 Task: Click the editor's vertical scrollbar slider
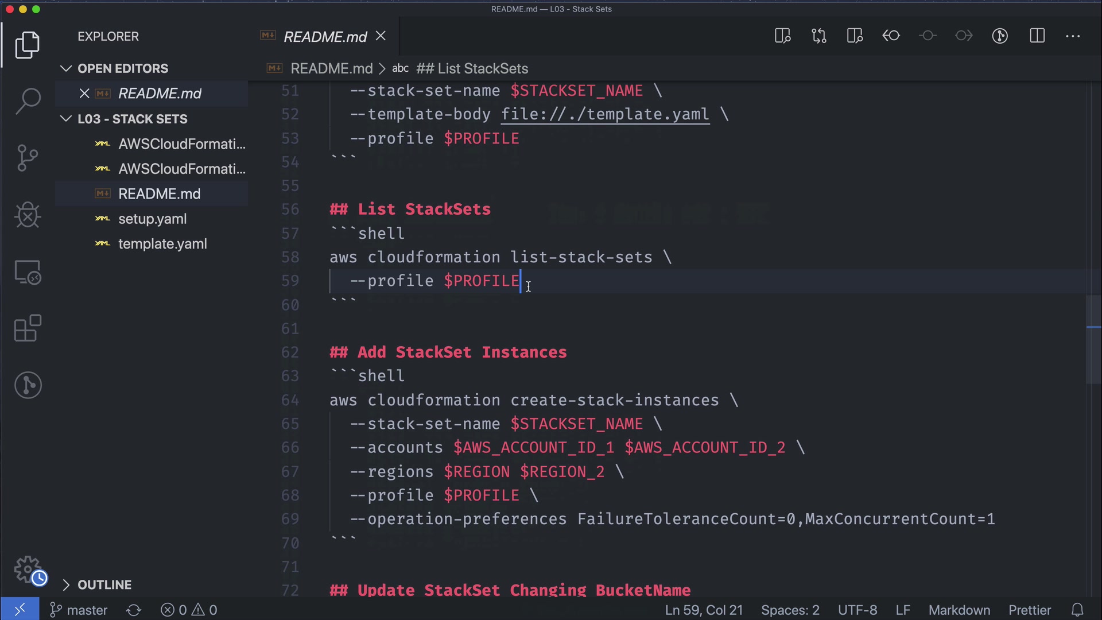point(1093,339)
